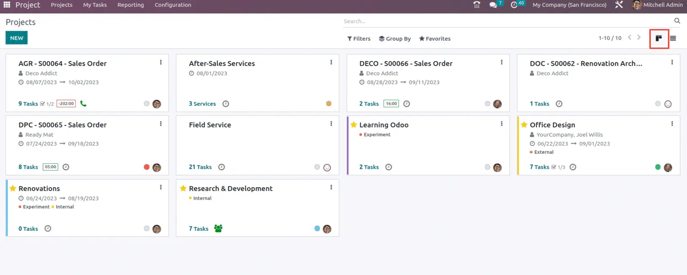Open the Configuration menu

tap(173, 5)
